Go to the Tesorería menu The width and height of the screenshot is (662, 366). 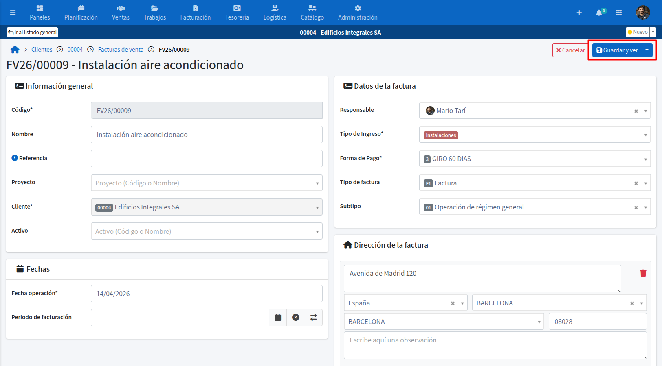click(x=237, y=13)
